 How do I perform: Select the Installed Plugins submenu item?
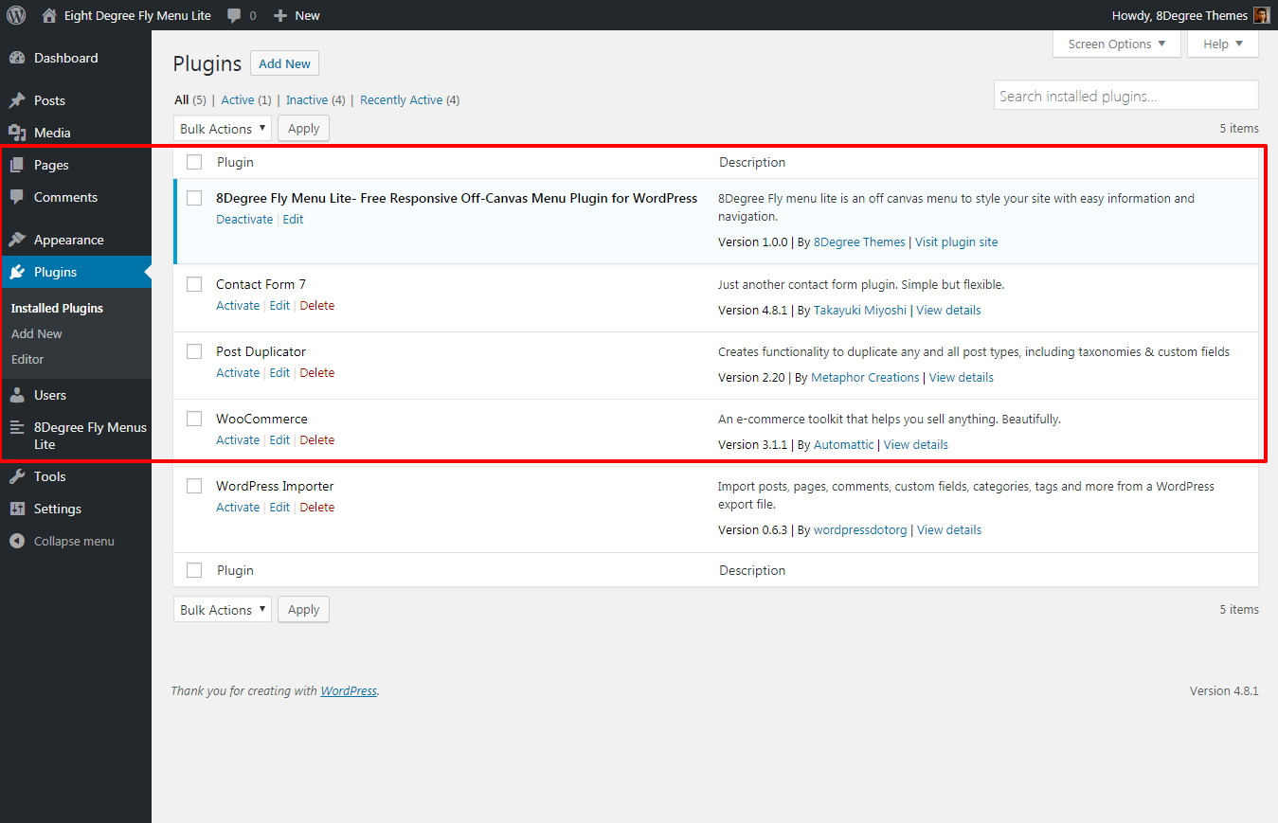tap(57, 309)
